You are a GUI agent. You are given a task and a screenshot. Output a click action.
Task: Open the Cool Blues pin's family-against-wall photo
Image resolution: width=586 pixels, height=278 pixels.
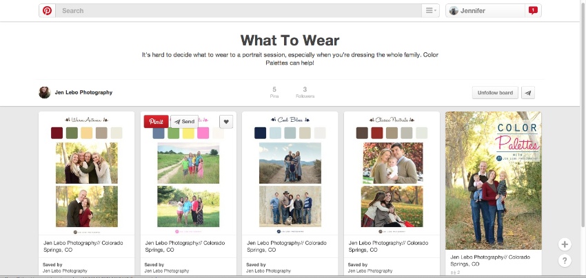[290, 206]
